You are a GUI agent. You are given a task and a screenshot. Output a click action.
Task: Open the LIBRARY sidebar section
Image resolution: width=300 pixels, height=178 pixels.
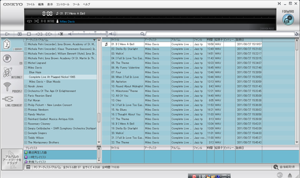click(12, 44)
